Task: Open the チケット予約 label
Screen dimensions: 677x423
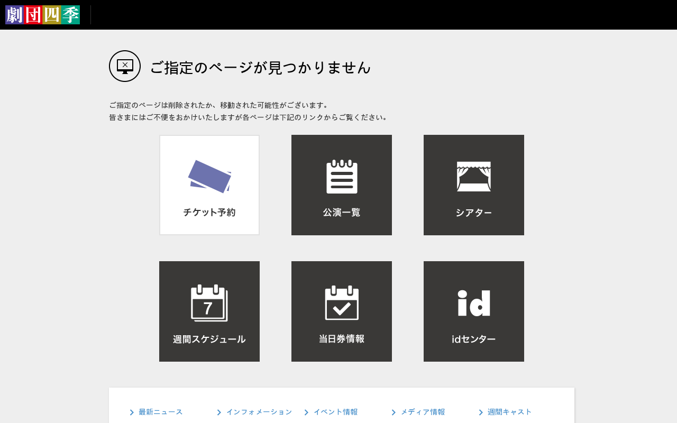Action: pos(209,213)
